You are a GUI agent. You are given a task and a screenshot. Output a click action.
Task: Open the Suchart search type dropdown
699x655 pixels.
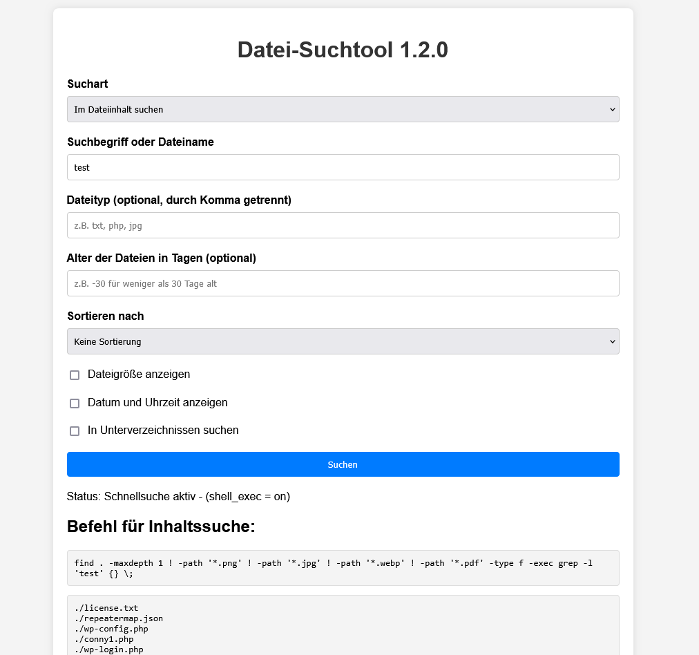point(343,109)
